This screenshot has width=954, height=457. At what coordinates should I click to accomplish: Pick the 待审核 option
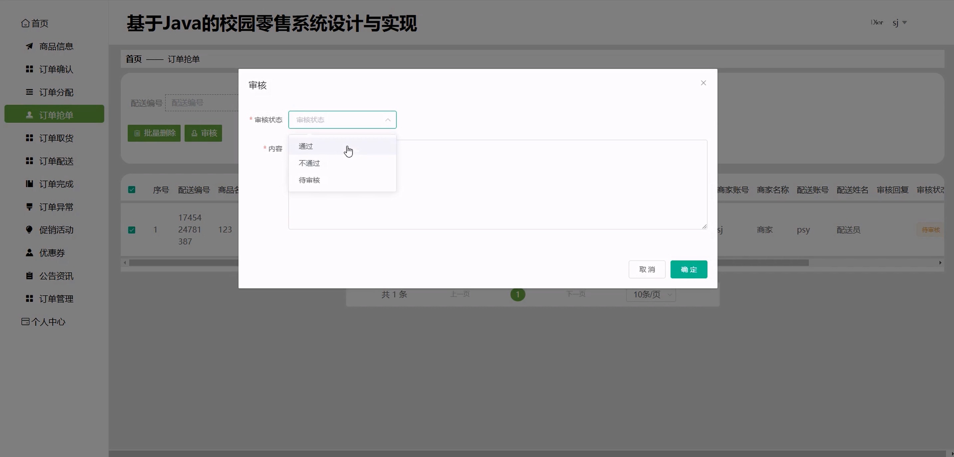[x=309, y=180]
